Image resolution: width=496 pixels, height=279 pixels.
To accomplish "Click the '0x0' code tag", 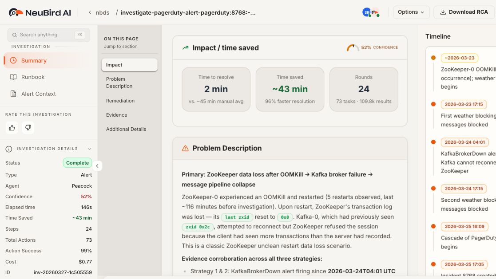I will coord(285,217).
